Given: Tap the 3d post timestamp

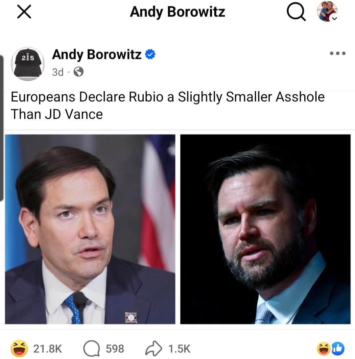Looking at the screenshot, I should tap(58, 72).
